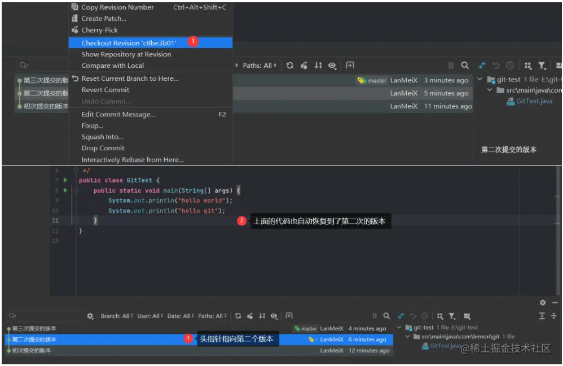Select commit row dated 6 minutes ago
This screenshot has width=563, height=366.
coord(199,339)
